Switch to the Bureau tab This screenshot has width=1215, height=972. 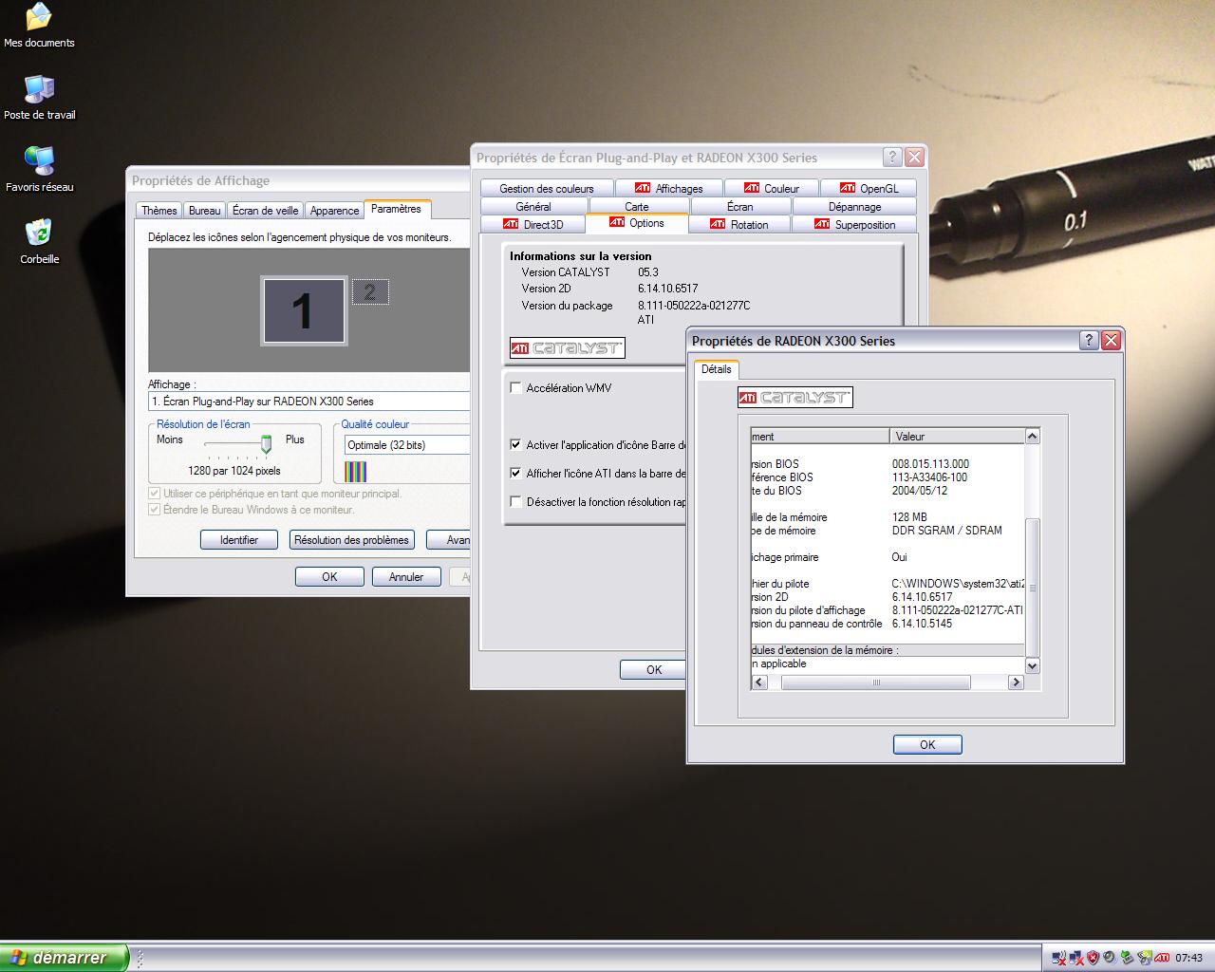(205, 211)
